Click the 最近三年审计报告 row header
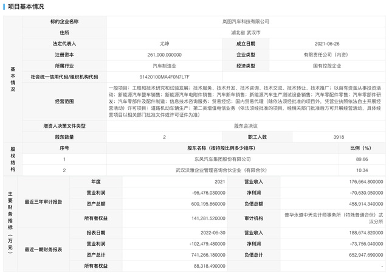The width and height of the screenshot is (389, 275). click(x=43, y=201)
